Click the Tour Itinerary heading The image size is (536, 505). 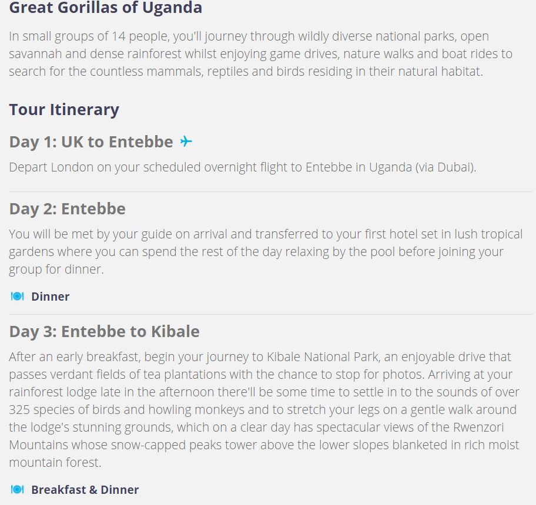pos(64,110)
